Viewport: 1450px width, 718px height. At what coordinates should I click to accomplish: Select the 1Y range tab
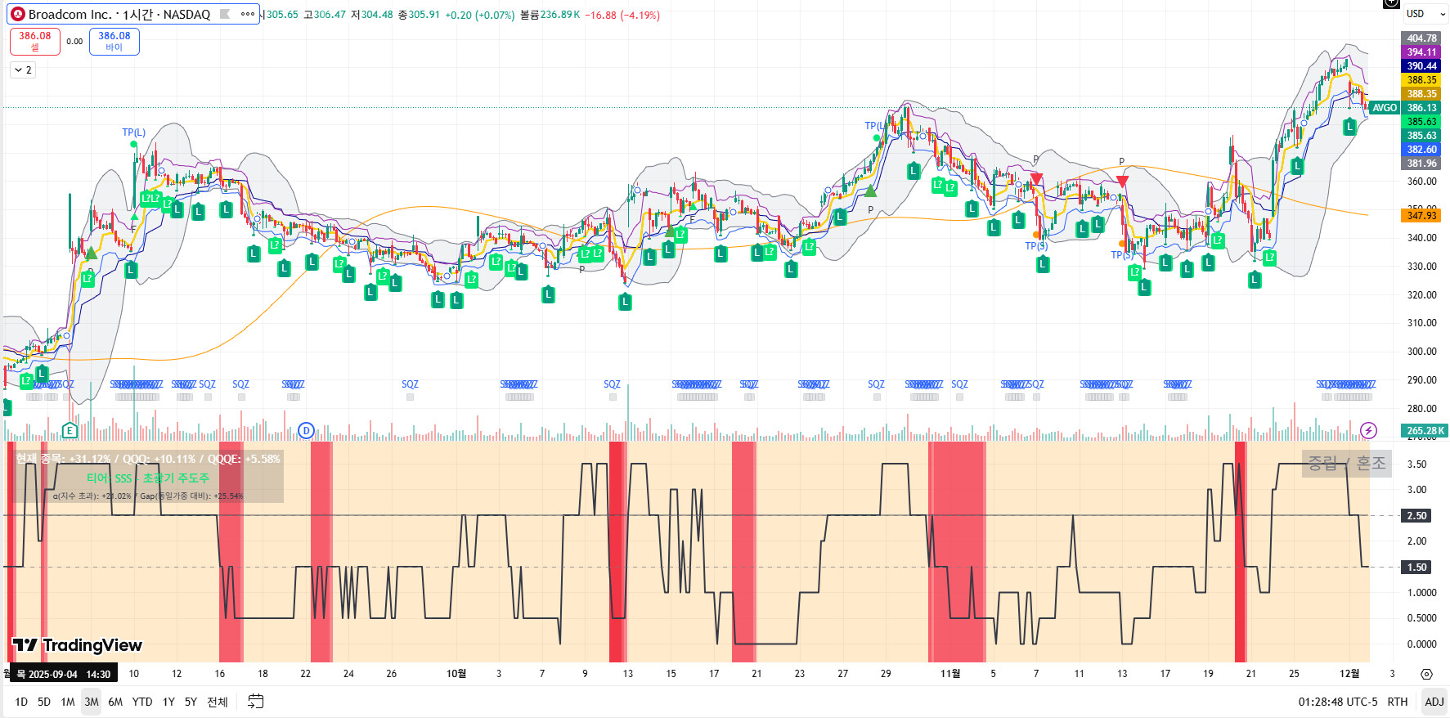pyautogui.click(x=168, y=702)
